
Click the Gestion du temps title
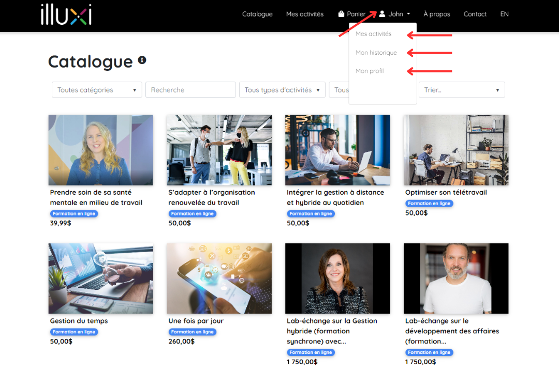[x=79, y=321]
